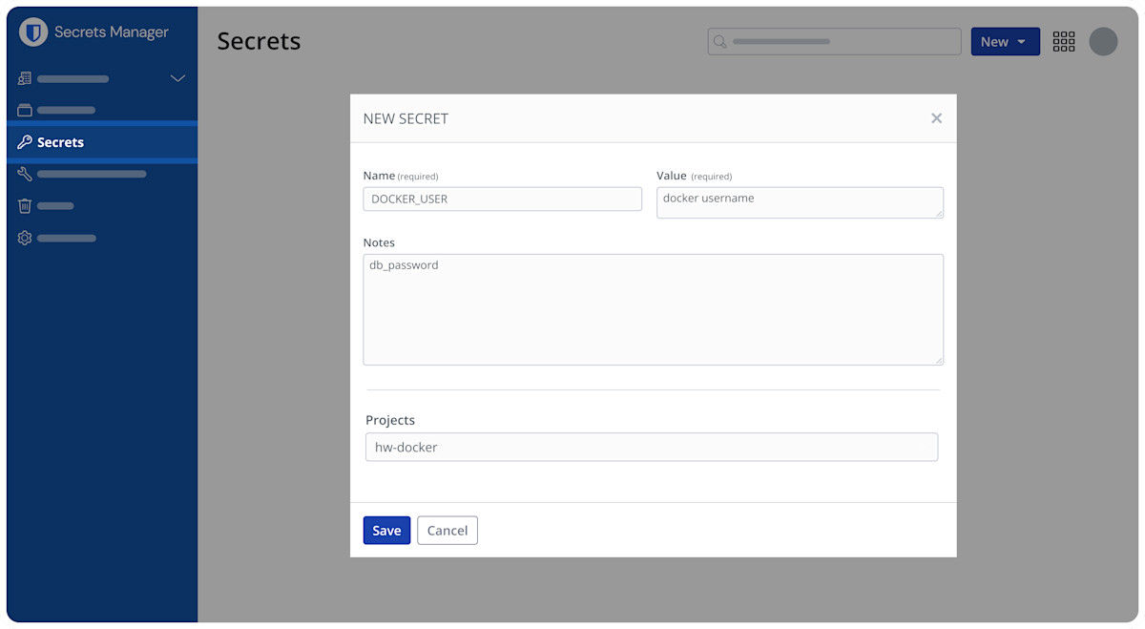Open the Projects selector showing hw-docker
This screenshot has width=1145, height=629.
tap(651, 447)
